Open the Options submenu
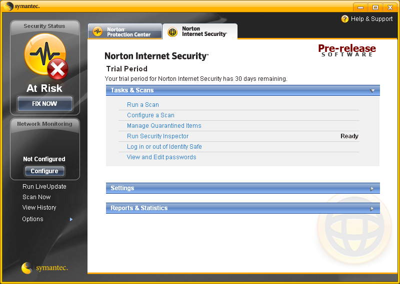This screenshot has height=284, width=400. (x=32, y=219)
